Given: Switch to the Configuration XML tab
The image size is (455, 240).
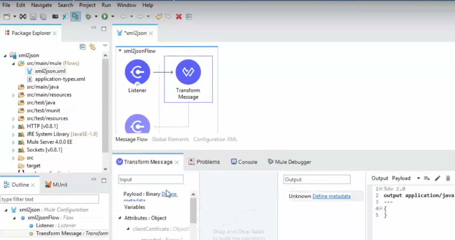Looking at the screenshot, I should pos(215,139).
